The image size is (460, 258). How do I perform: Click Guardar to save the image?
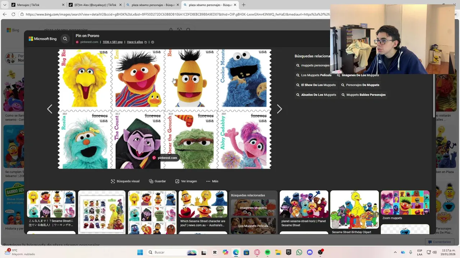coord(157,181)
